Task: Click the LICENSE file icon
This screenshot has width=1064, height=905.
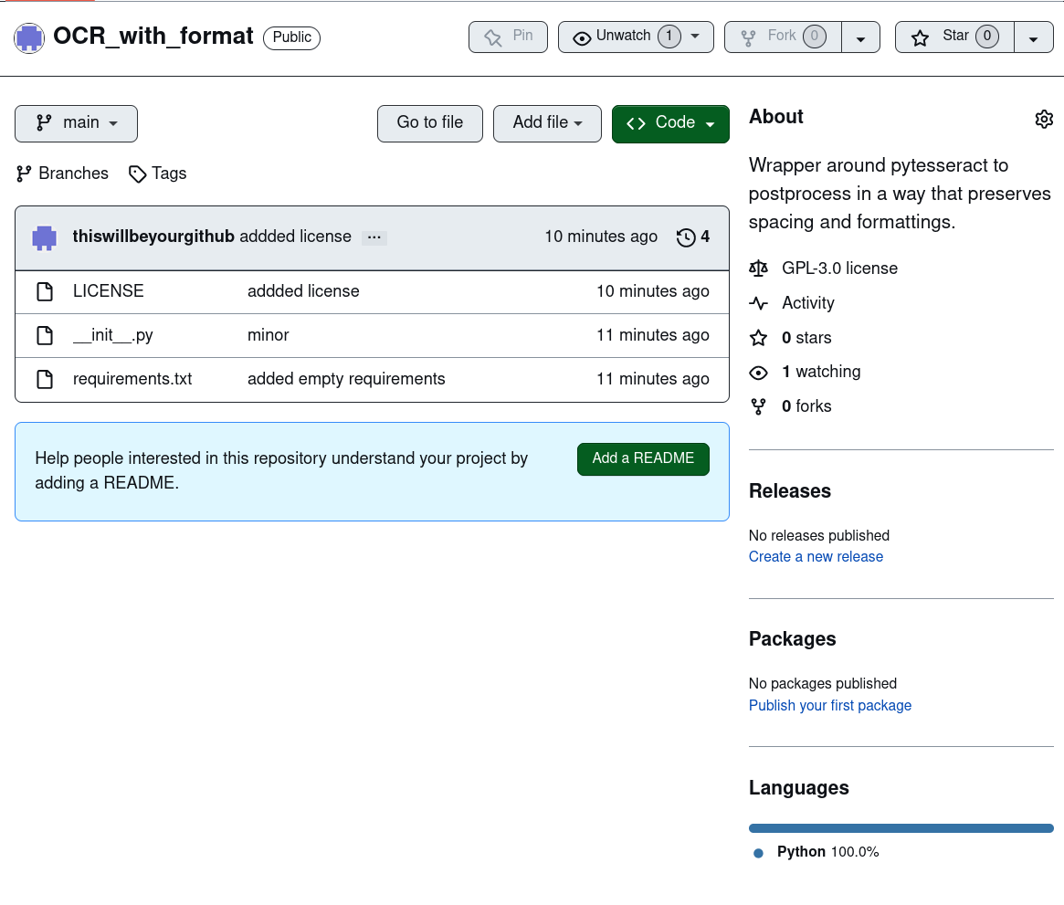Action: (x=45, y=291)
